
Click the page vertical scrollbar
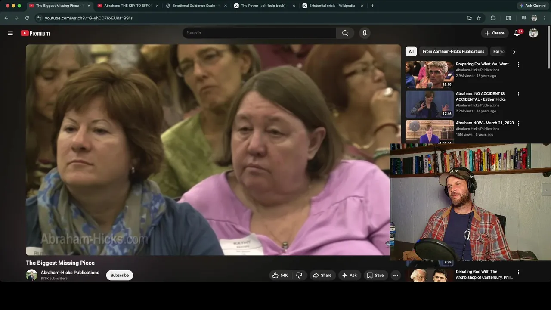click(549, 46)
